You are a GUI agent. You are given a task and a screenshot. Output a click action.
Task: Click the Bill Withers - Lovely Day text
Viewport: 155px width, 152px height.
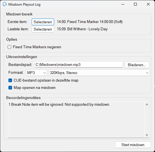[82, 29]
